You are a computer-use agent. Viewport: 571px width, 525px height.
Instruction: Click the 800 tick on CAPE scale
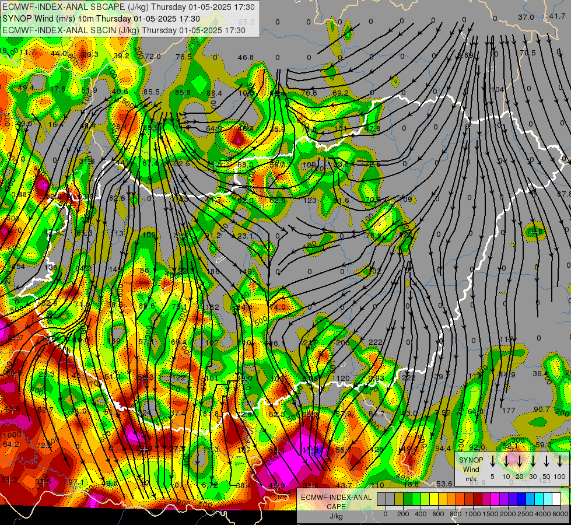point(456,514)
